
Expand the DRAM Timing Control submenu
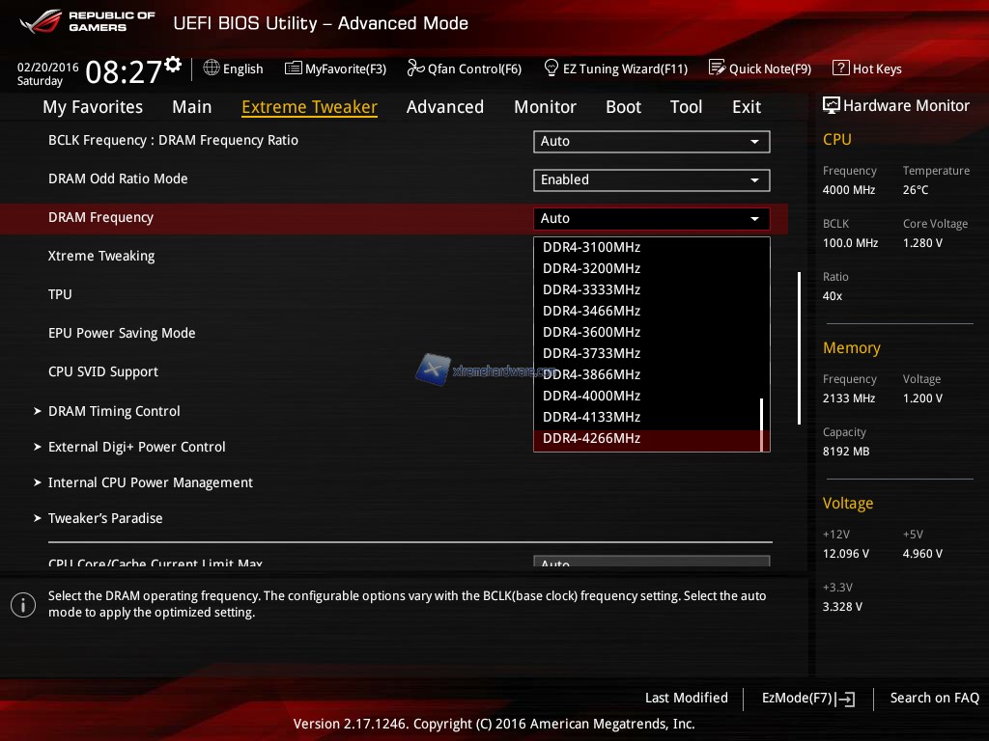click(114, 411)
